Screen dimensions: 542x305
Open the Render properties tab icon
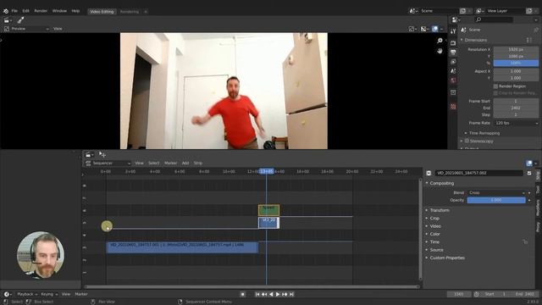tap(453, 43)
